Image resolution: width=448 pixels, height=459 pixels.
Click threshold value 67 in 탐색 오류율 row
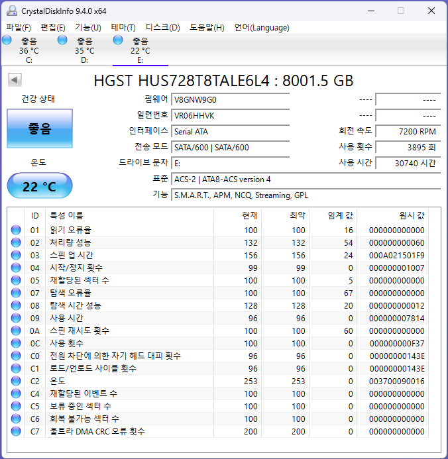coord(348,293)
